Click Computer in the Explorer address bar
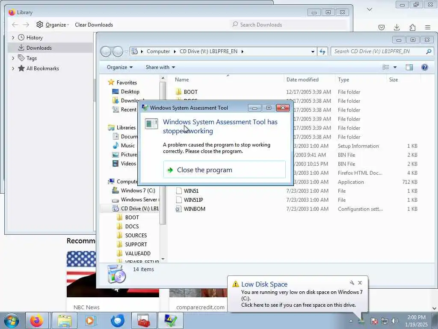The width and height of the screenshot is (438, 329). click(x=158, y=51)
